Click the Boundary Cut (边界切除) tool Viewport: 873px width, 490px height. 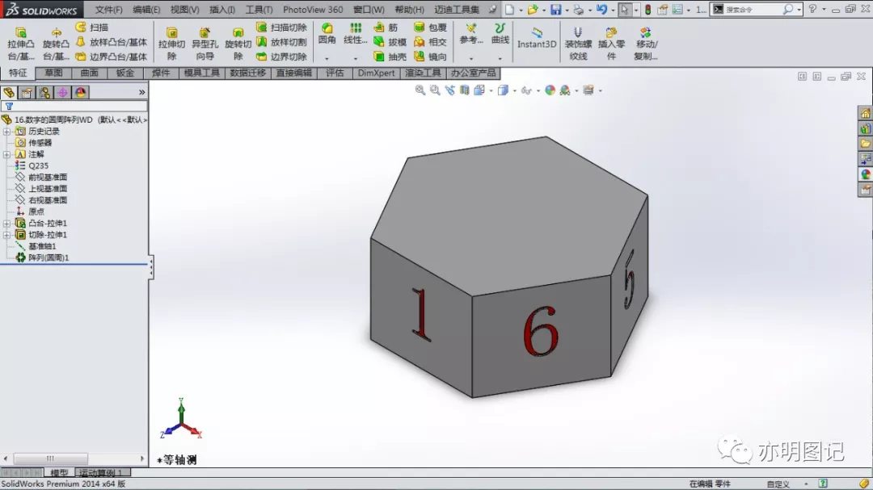pyautogui.click(x=282, y=57)
